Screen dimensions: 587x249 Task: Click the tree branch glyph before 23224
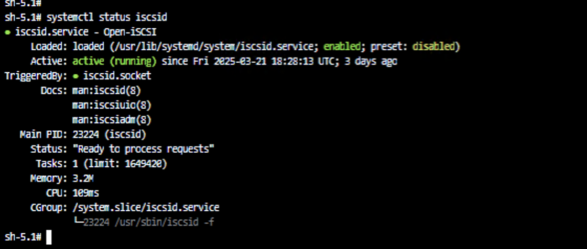(78, 222)
